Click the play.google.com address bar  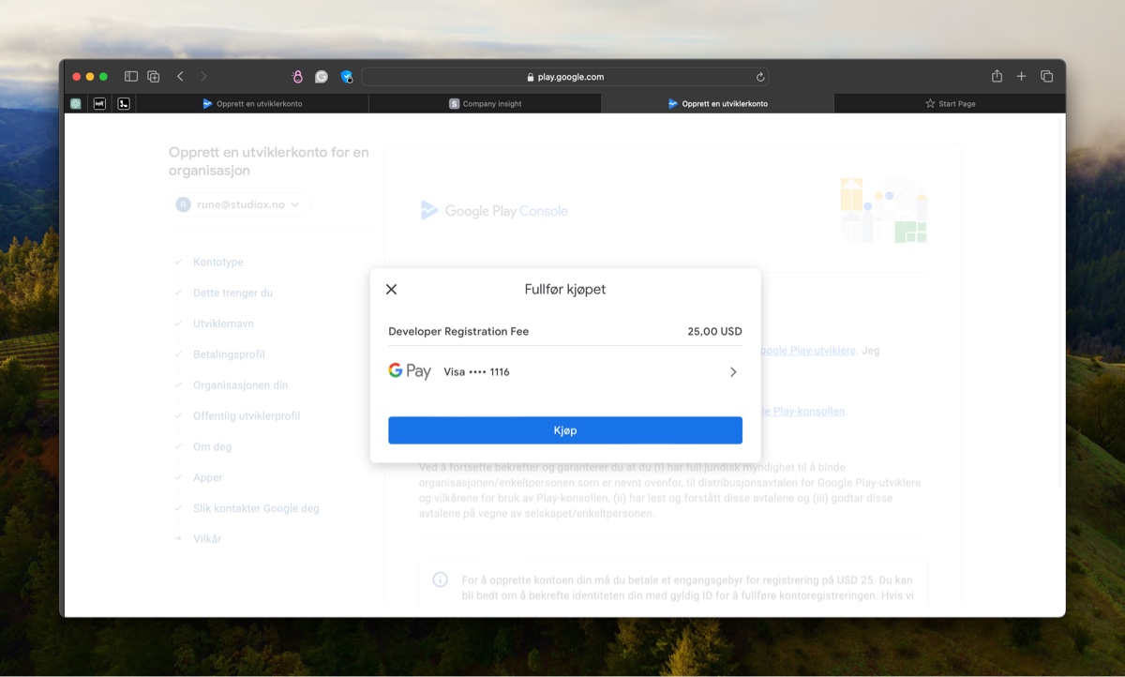(x=565, y=77)
